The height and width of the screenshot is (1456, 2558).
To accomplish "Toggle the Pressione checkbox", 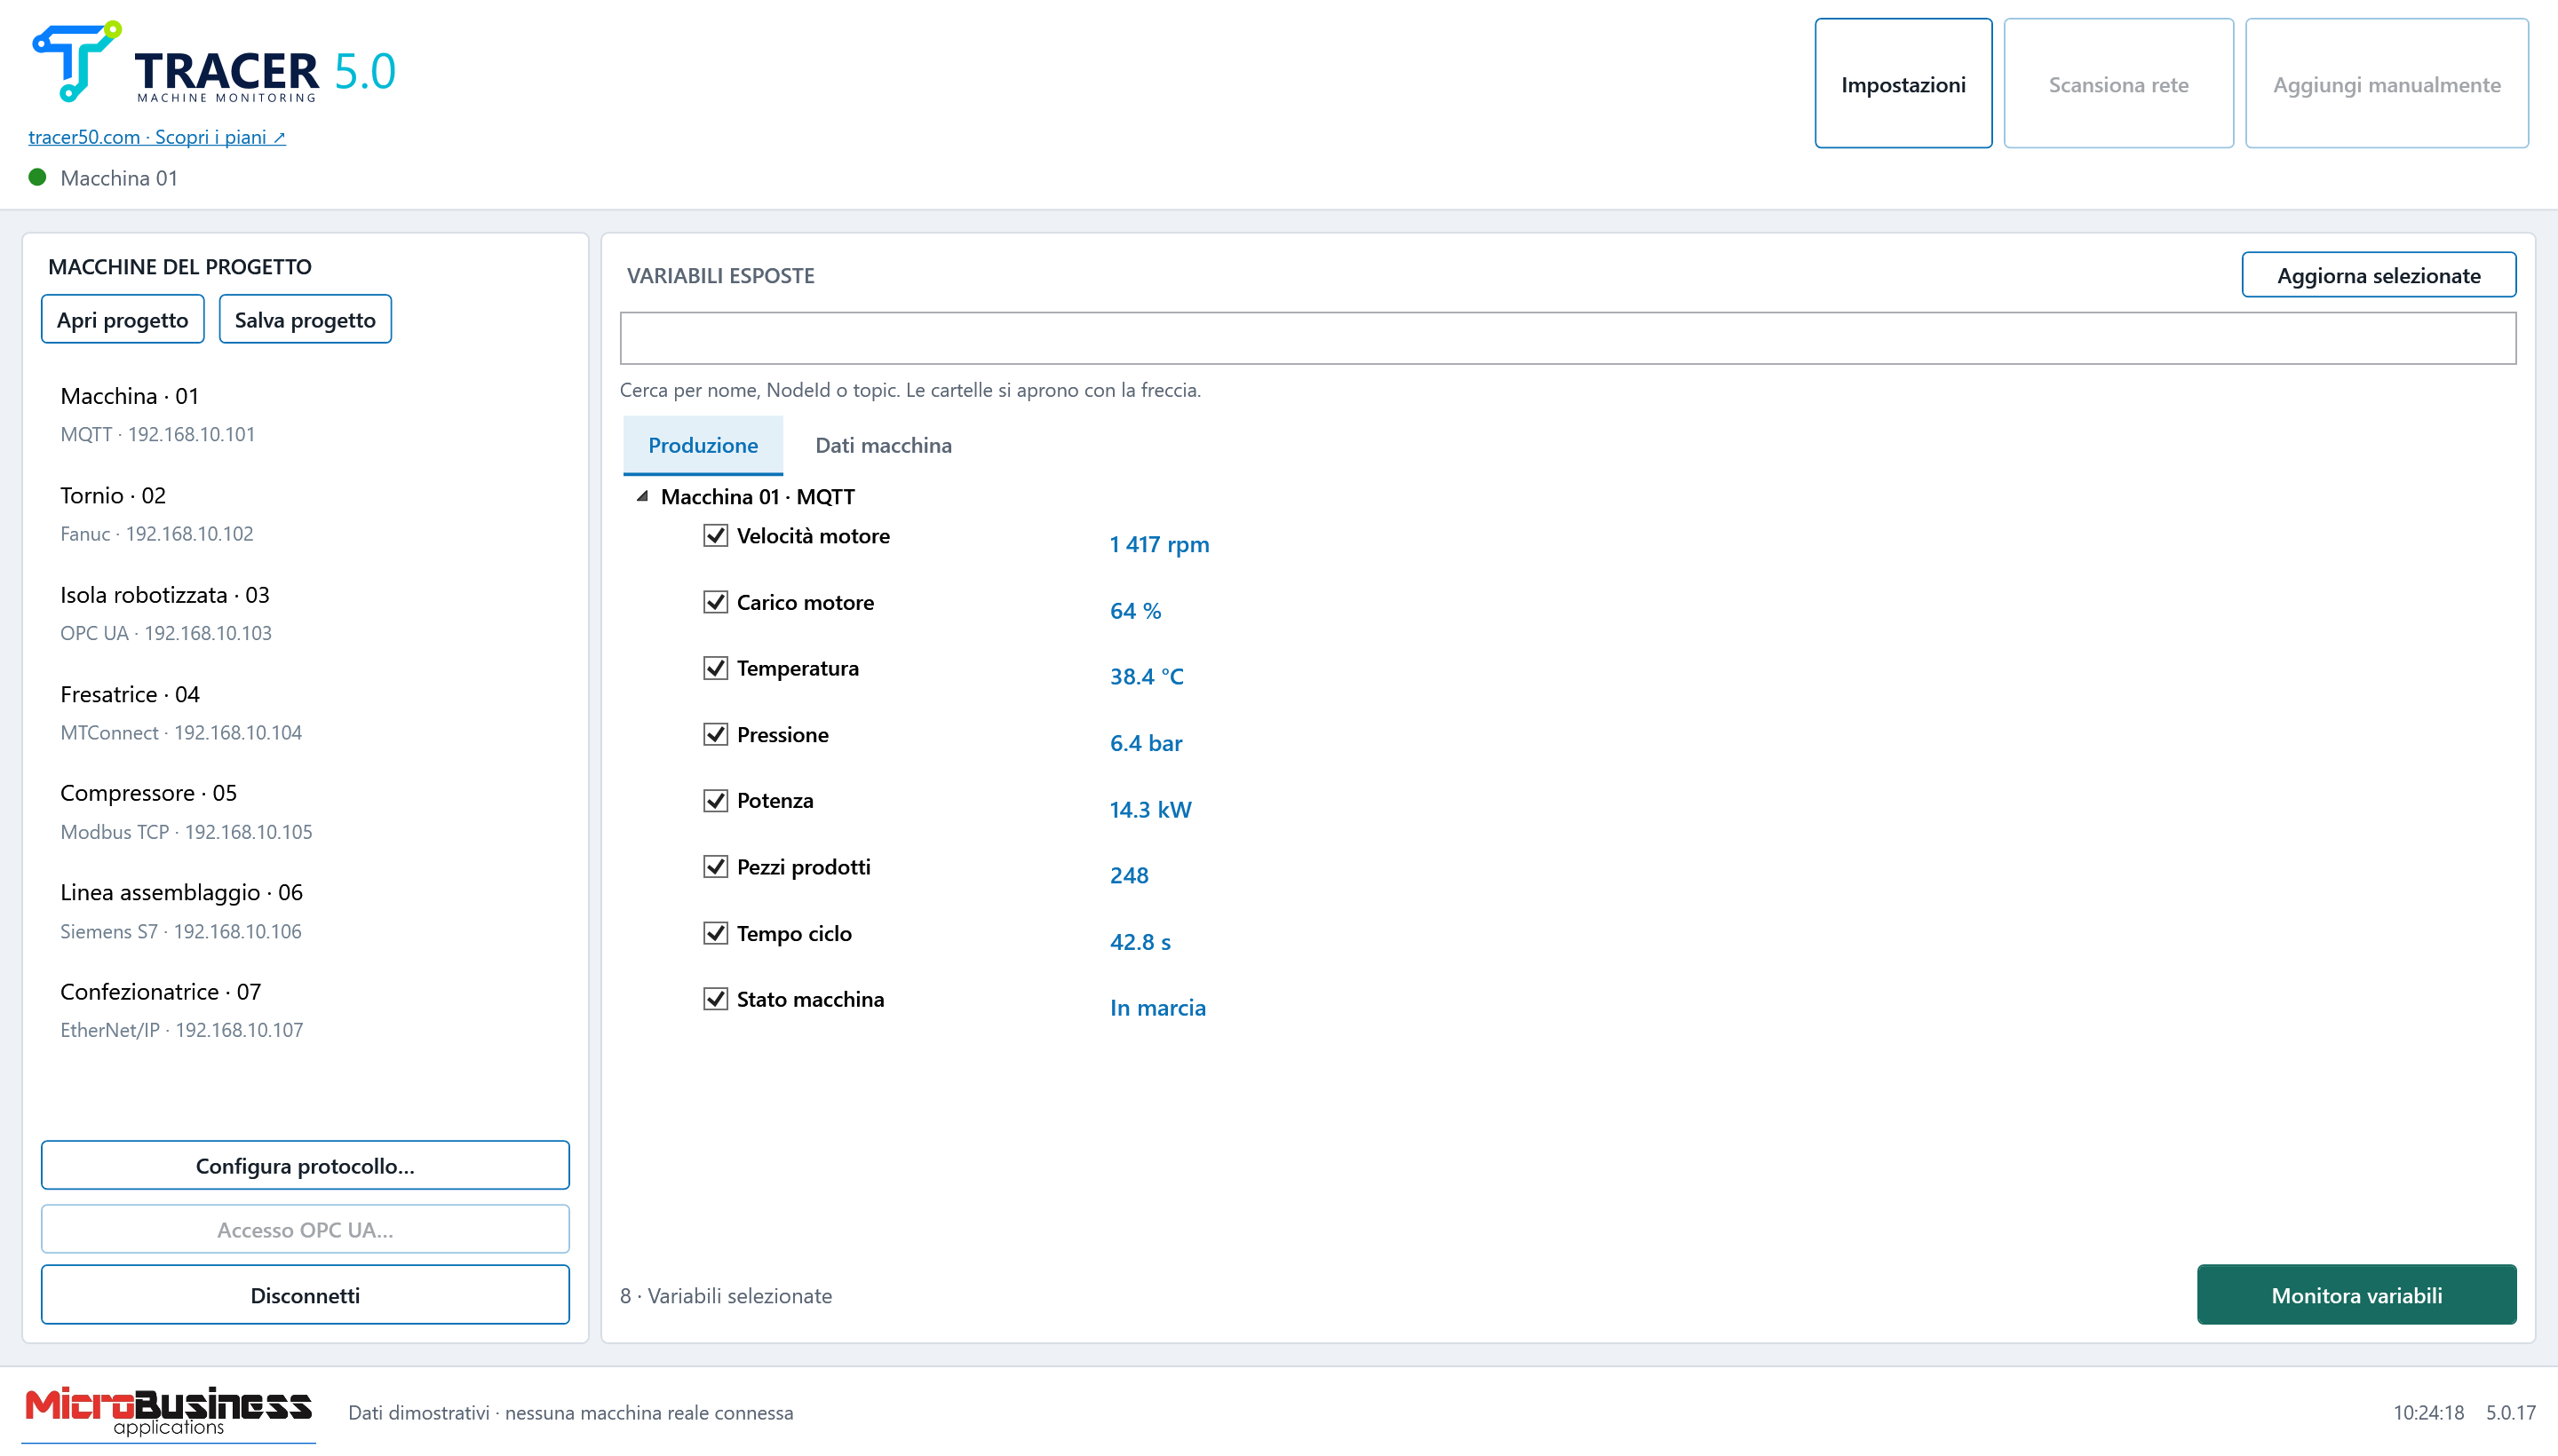I will tap(715, 735).
